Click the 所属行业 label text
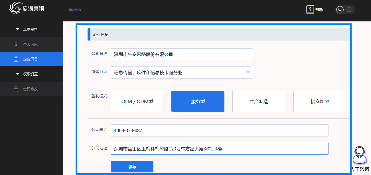This screenshot has width=371, height=175. (x=99, y=72)
